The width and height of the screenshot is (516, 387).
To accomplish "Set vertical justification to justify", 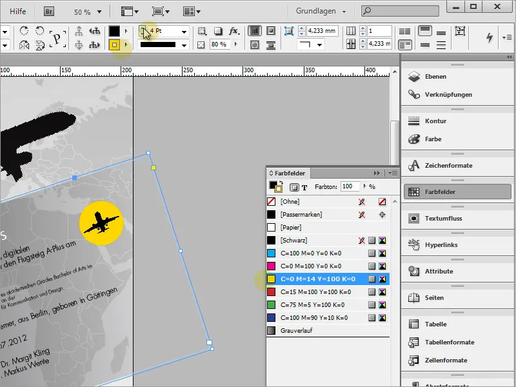I will coord(441,45).
